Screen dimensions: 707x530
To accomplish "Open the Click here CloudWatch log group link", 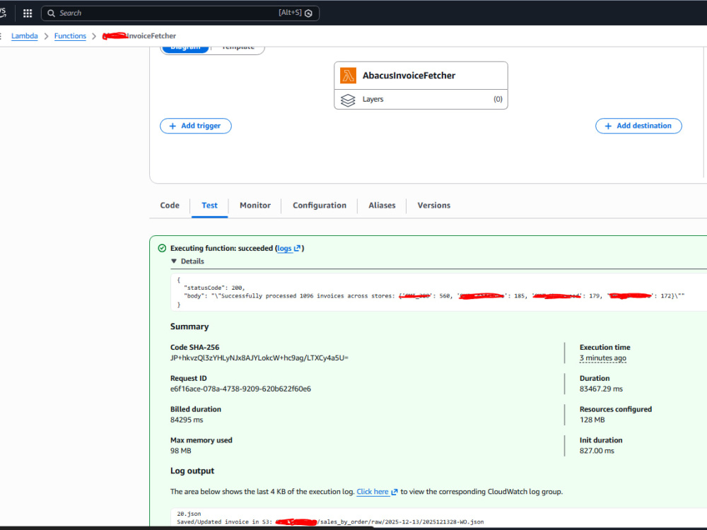I will coord(373,492).
